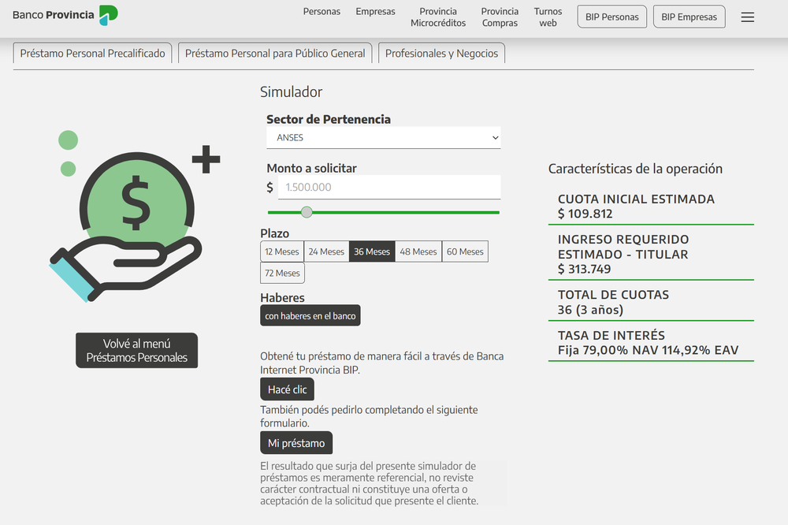This screenshot has width=788, height=525.
Task: Select the 12 Meses term
Action: click(x=282, y=251)
